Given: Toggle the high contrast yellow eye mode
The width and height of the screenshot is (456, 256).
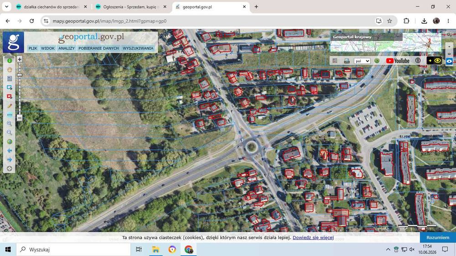Looking at the screenshot, I should (x=434, y=61).
